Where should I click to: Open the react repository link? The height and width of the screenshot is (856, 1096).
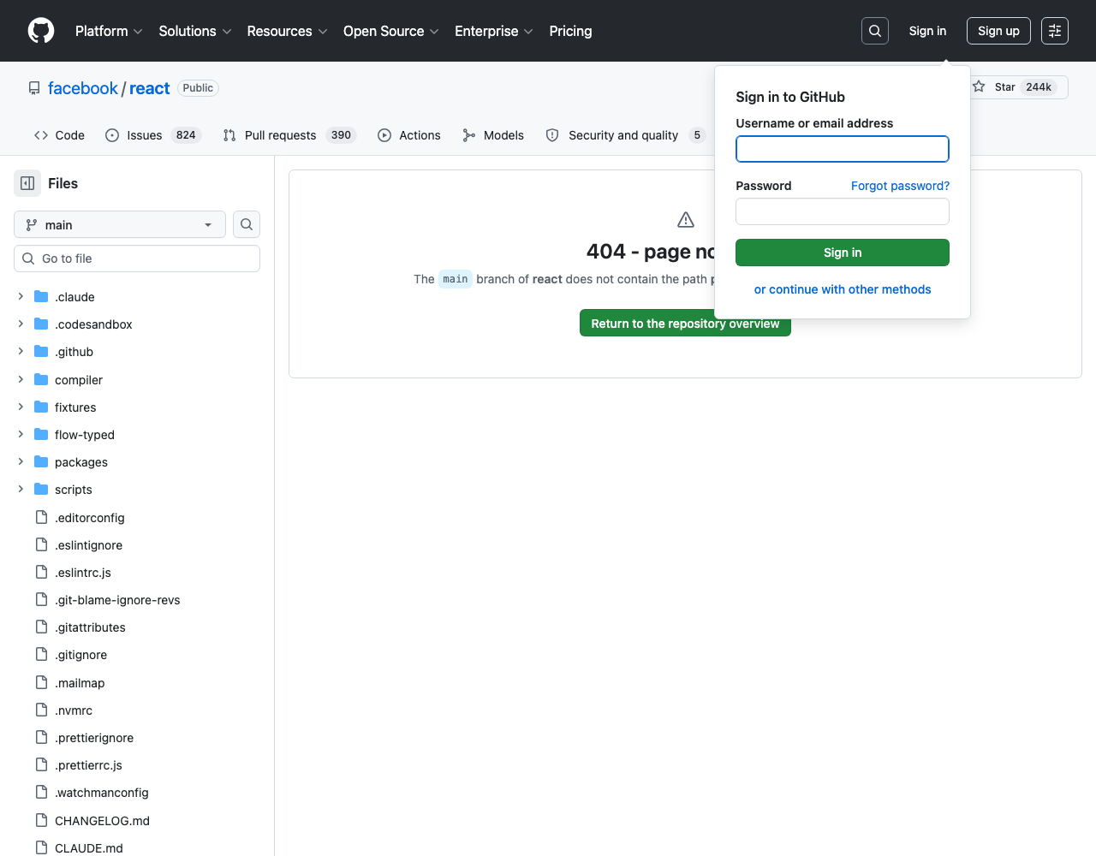pos(149,88)
